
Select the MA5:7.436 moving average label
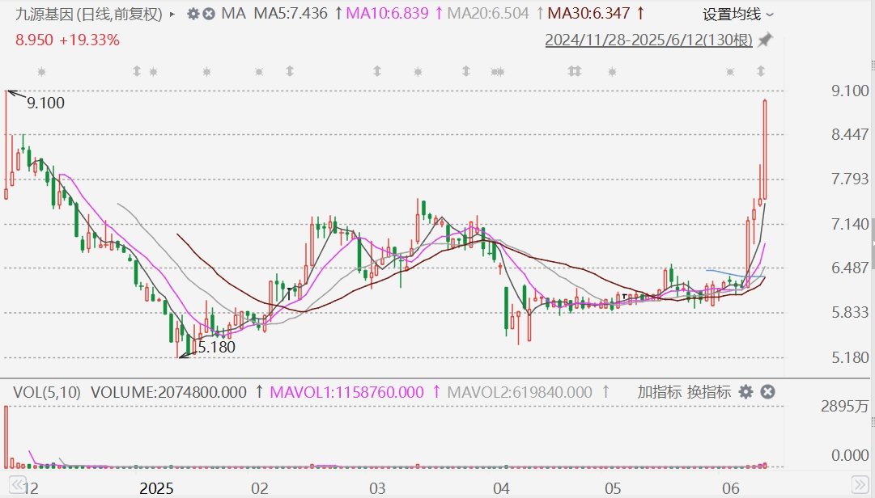291,14
